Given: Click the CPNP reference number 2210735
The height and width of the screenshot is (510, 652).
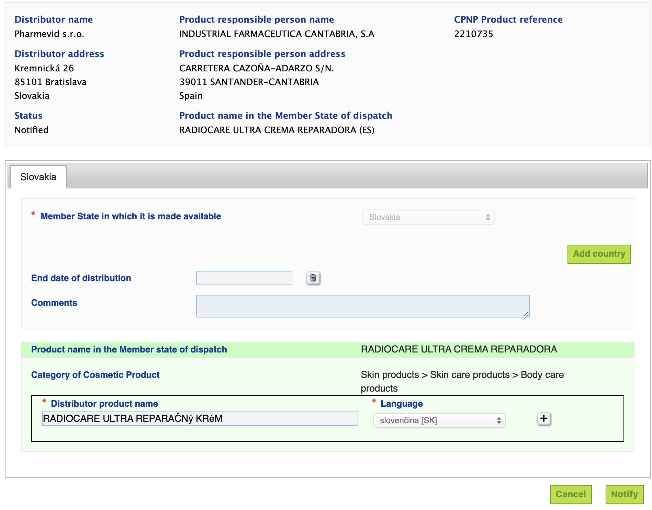Looking at the screenshot, I should (473, 34).
